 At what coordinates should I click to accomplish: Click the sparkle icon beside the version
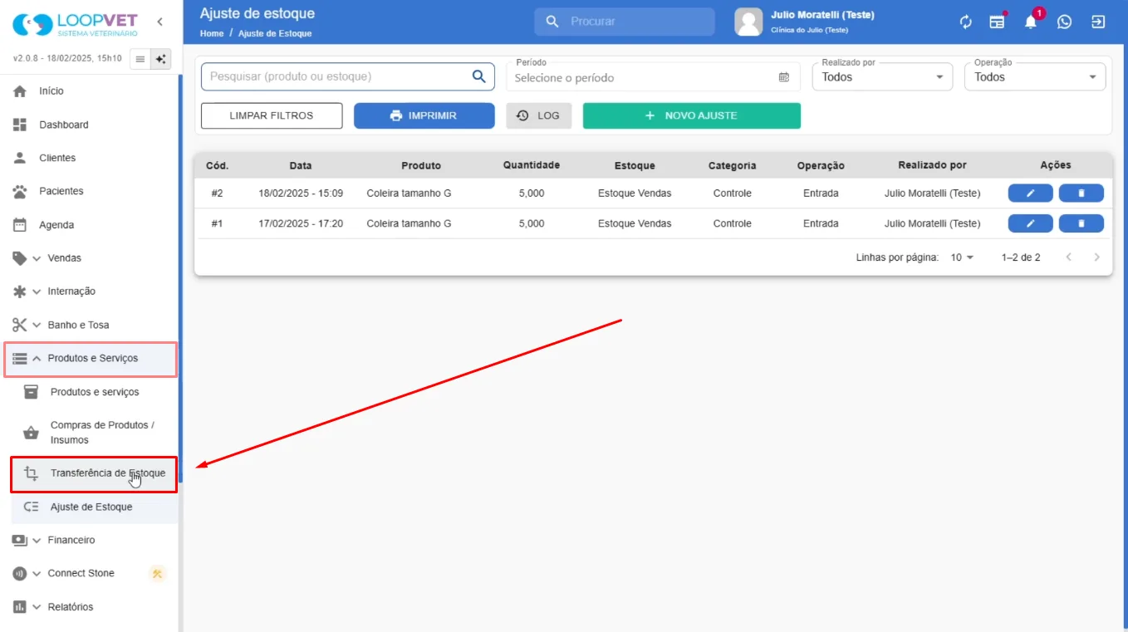tap(160, 59)
